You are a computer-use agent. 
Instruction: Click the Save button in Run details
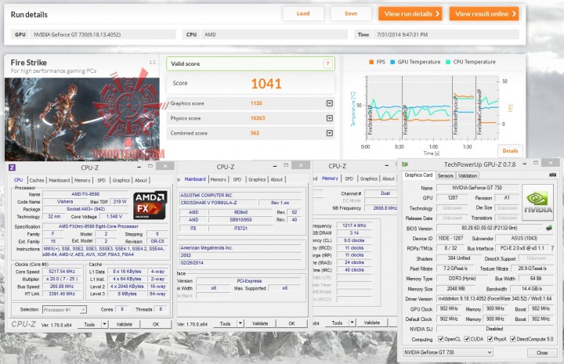tap(351, 13)
